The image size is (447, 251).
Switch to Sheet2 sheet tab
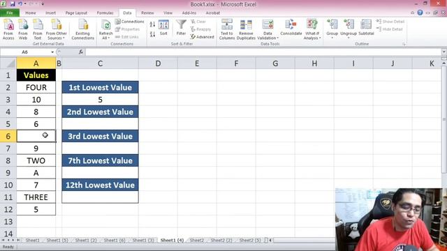pos(197,240)
